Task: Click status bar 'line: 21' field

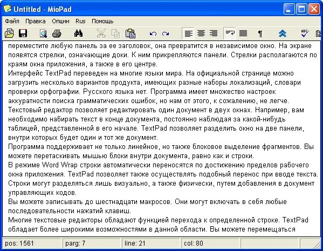Action: [x=151, y=243]
